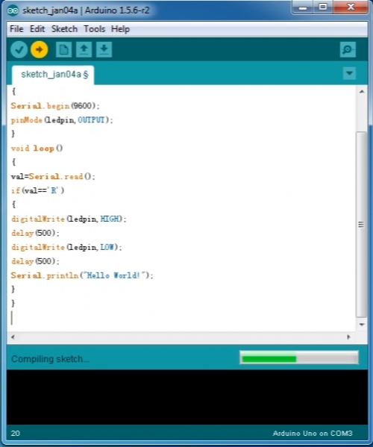Expand the tab options dropdown arrow
Image resolution: width=373 pixels, height=447 pixels.
pos(349,73)
